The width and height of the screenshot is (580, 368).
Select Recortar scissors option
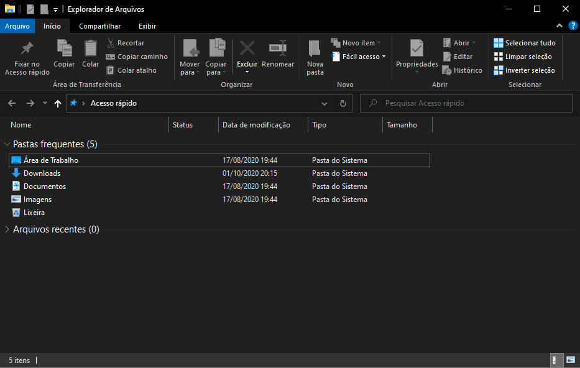(126, 43)
